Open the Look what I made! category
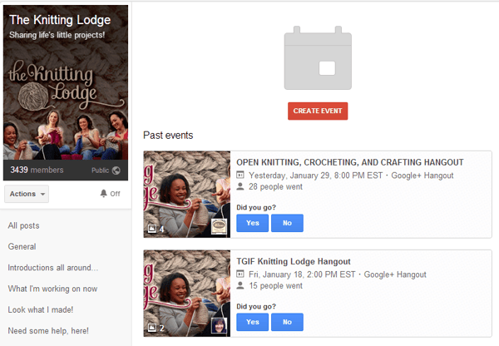 tap(41, 309)
